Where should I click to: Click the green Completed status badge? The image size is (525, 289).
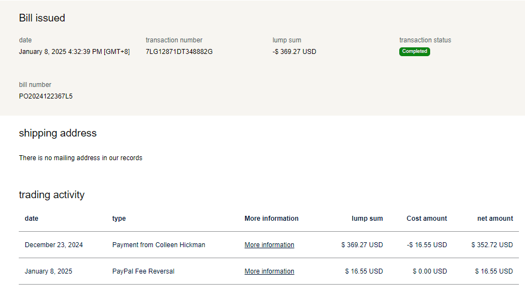(x=414, y=51)
